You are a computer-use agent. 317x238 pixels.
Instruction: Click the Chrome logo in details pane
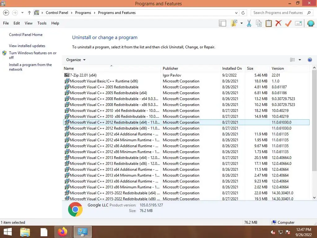click(x=75, y=209)
